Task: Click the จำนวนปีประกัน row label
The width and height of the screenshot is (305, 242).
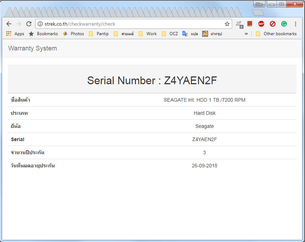Action: [28, 152]
